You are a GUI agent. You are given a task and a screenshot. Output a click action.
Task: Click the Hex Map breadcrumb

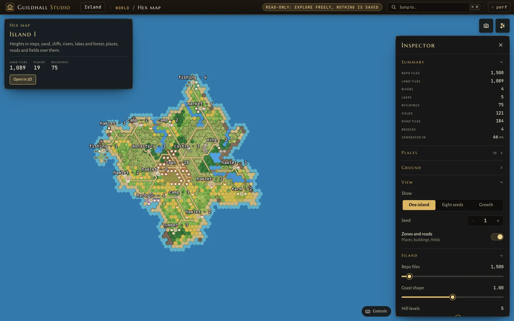(149, 7)
